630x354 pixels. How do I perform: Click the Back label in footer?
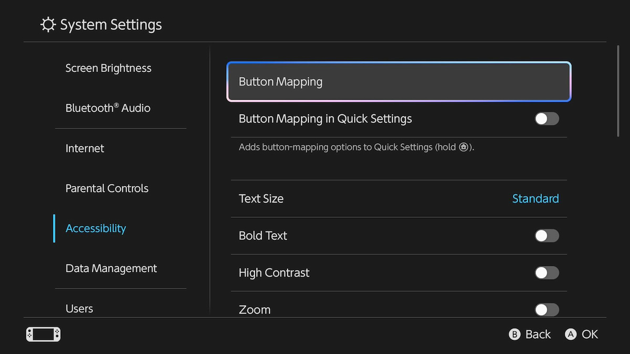pyautogui.click(x=538, y=335)
